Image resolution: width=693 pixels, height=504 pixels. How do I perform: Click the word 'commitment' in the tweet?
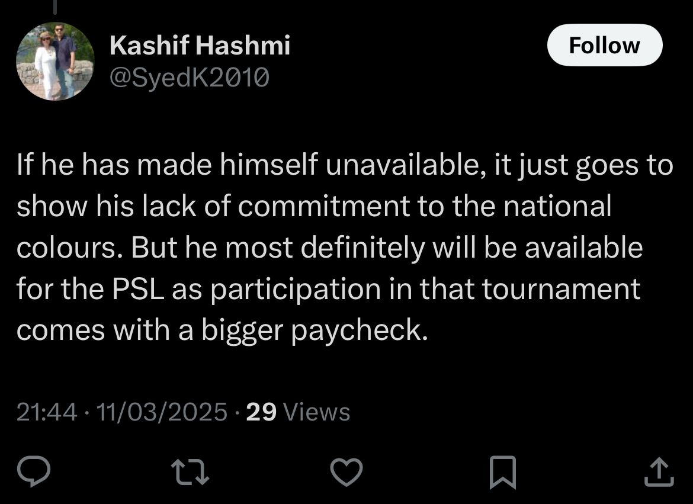click(x=324, y=206)
